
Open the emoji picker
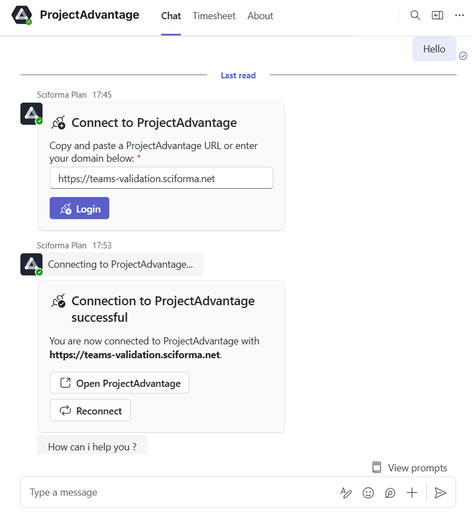[x=368, y=493]
